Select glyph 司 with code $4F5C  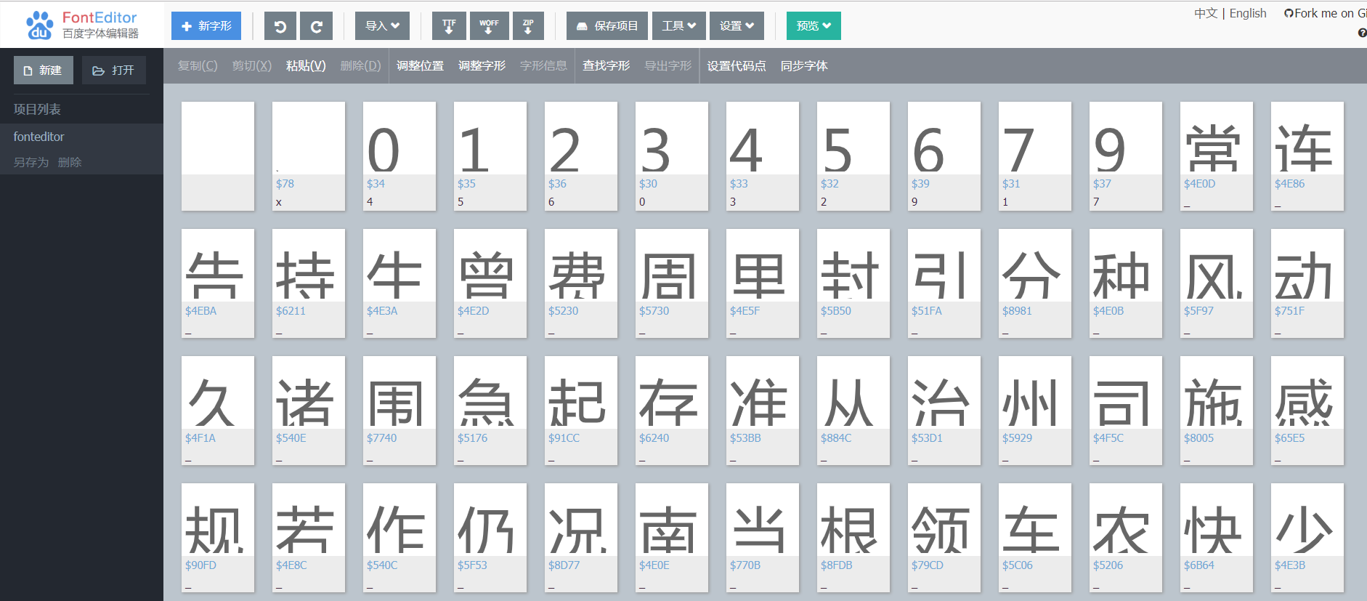click(1126, 411)
